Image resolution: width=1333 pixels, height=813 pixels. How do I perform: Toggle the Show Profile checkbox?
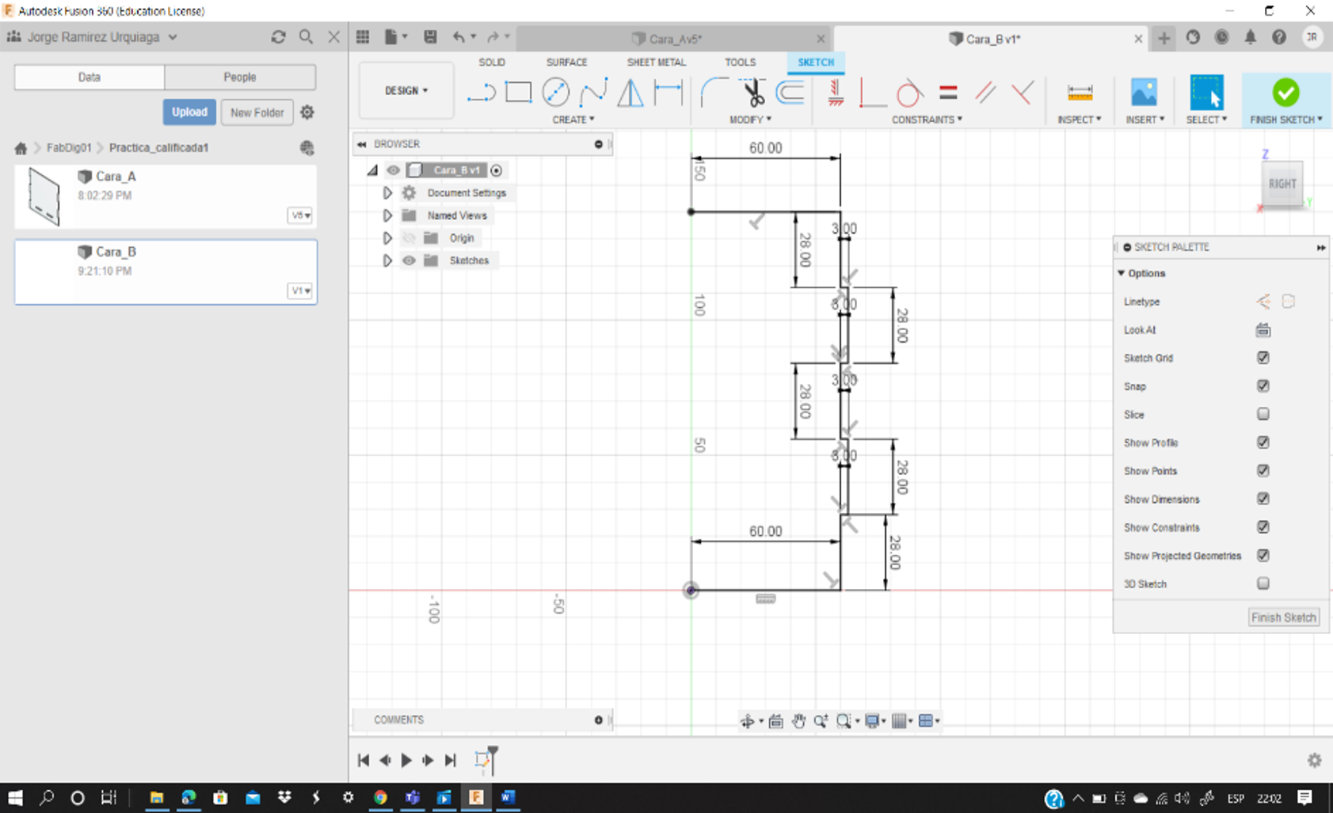(1263, 443)
